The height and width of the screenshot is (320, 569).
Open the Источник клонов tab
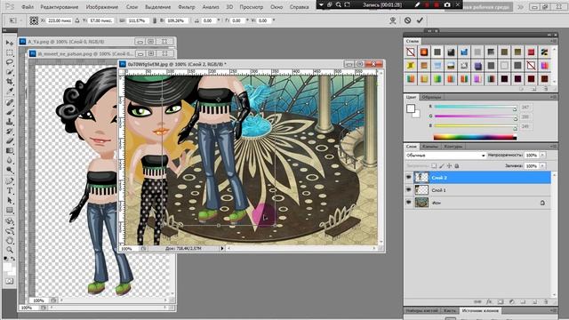[480, 311]
